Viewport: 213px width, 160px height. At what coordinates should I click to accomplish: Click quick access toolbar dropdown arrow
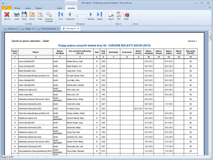tap(7, 3)
